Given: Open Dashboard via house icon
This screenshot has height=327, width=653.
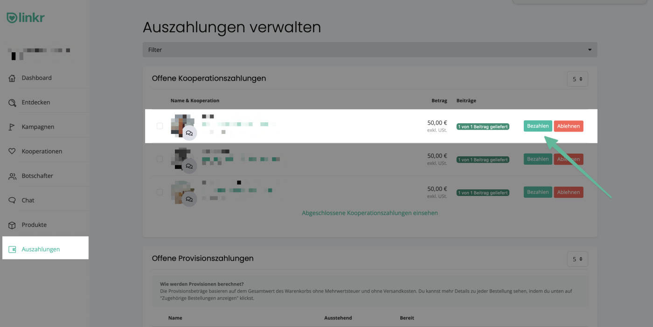Looking at the screenshot, I should point(12,78).
